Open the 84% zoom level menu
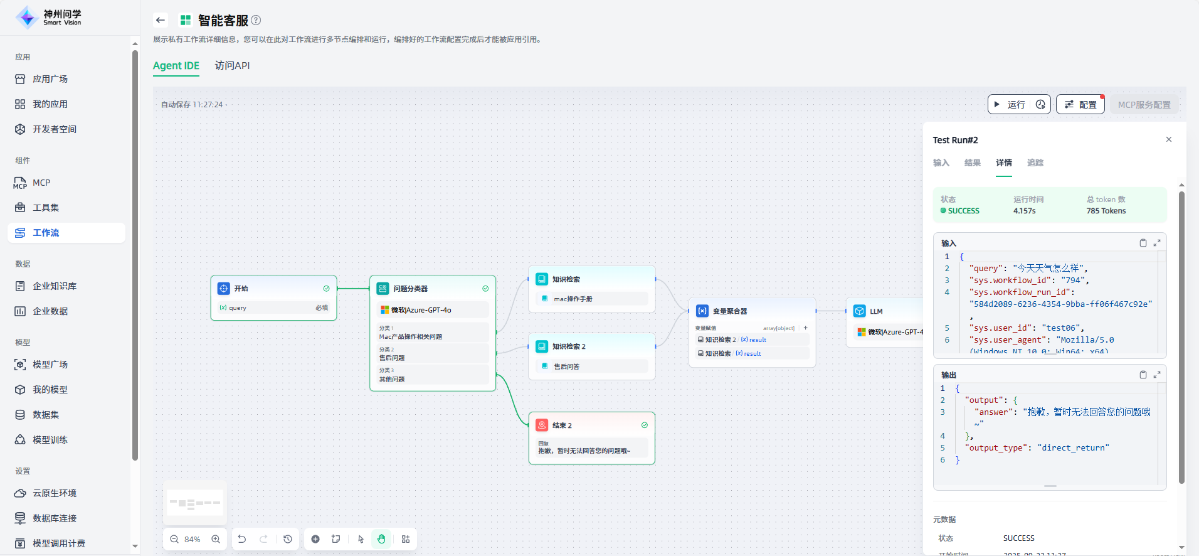The image size is (1199, 556). 193,539
